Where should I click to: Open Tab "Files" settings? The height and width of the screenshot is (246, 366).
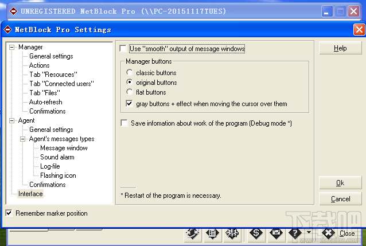[x=45, y=93]
